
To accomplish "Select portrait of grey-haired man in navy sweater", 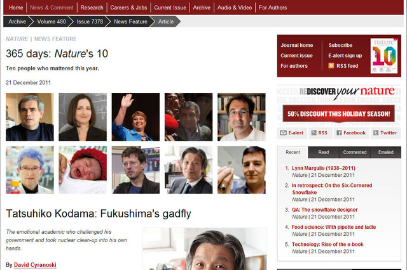I will click(30, 117).
